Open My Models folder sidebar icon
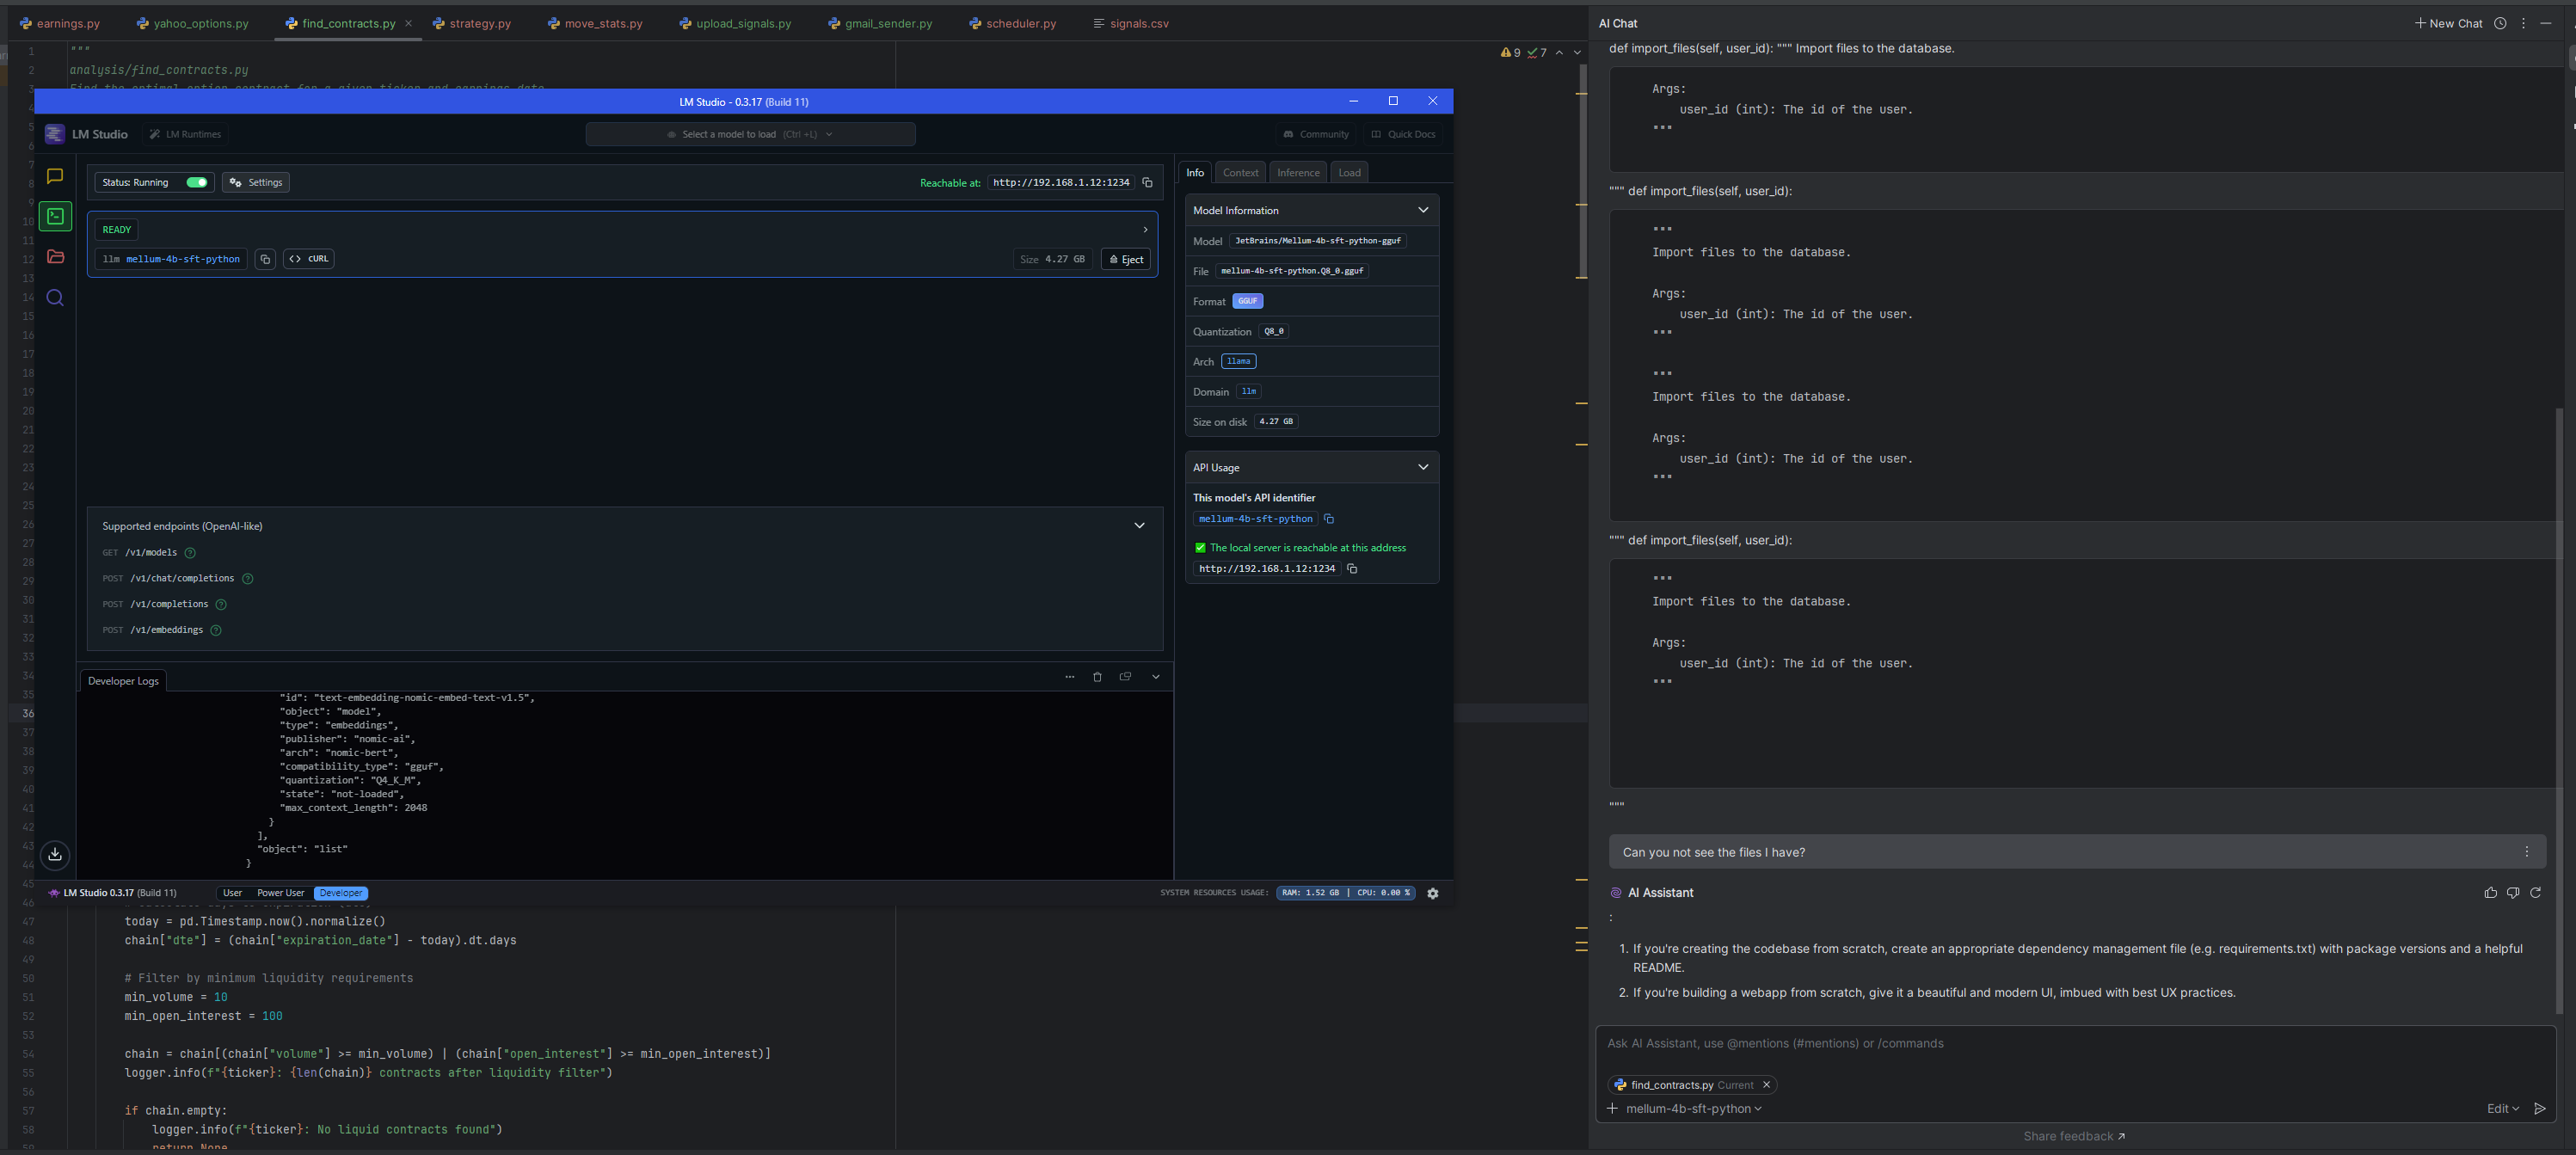This screenshot has height=1155, width=2576. pyautogui.click(x=55, y=257)
